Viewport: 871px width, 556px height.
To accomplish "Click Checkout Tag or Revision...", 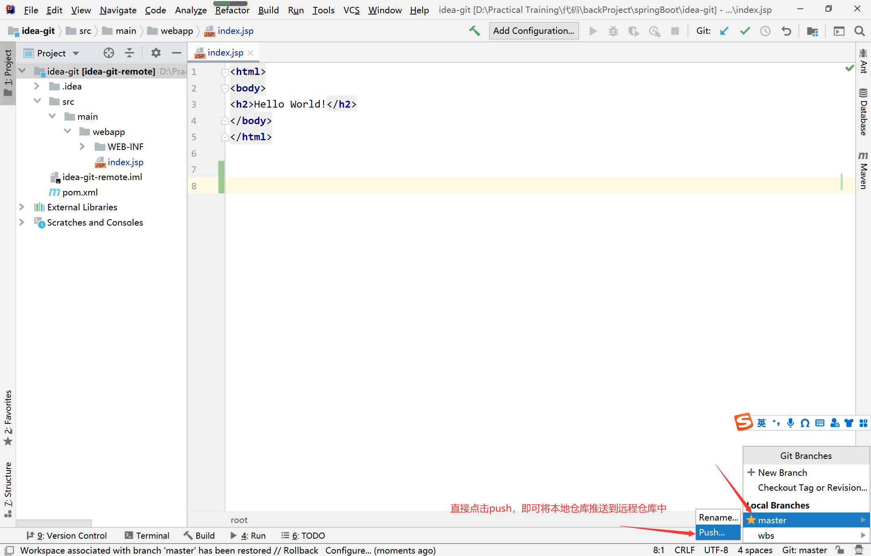I will (806, 488).
